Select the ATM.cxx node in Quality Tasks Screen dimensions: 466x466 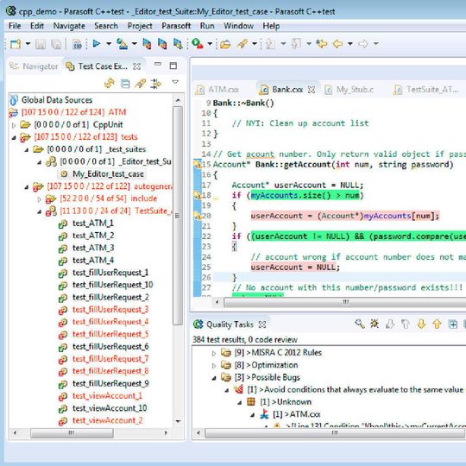(x=305, y=414)
